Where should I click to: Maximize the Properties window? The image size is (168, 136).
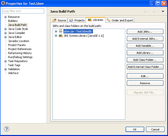pyautogui.click(x=158, y=4)
